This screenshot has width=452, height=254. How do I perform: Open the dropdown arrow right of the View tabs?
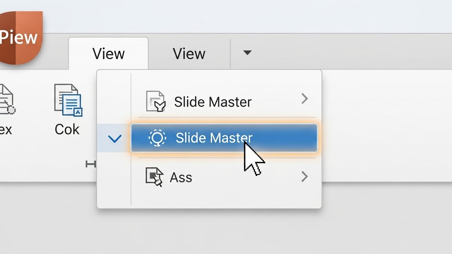coord(247,53)
